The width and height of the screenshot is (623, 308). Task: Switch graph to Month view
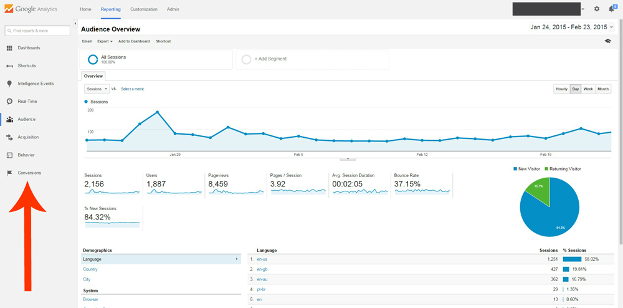603,89
